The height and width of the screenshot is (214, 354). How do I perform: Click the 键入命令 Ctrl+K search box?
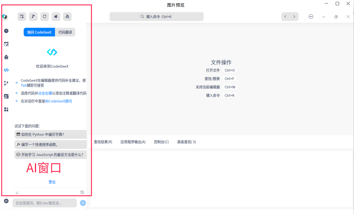[157, 17]
